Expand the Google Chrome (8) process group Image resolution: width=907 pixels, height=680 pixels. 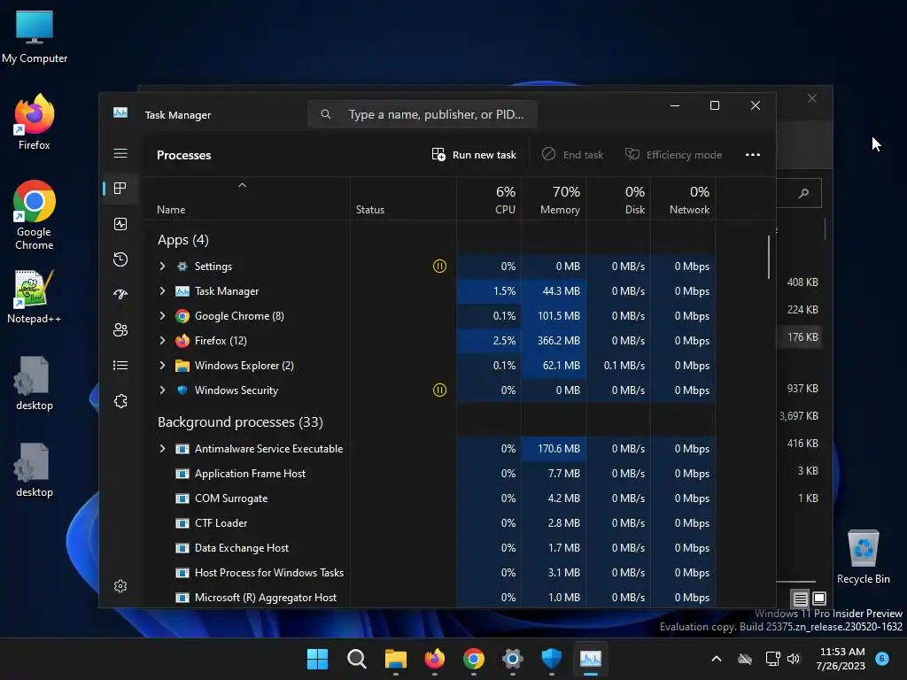pos(163,316)
